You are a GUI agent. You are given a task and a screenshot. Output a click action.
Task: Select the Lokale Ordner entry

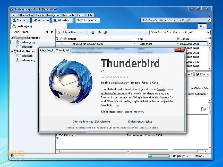(x=24, y=51)
